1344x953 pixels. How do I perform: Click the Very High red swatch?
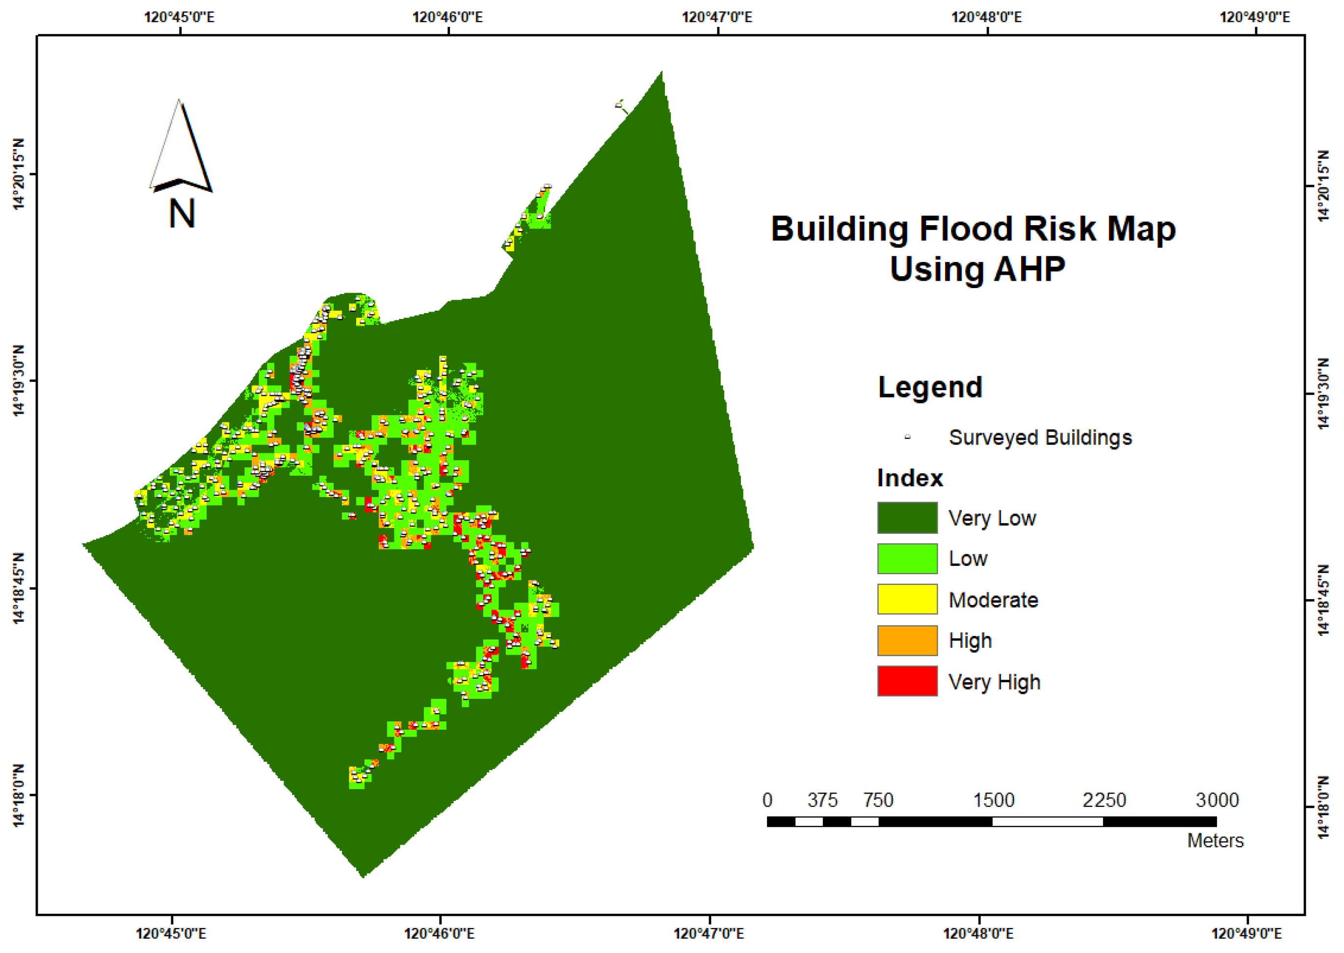(907, 681)
